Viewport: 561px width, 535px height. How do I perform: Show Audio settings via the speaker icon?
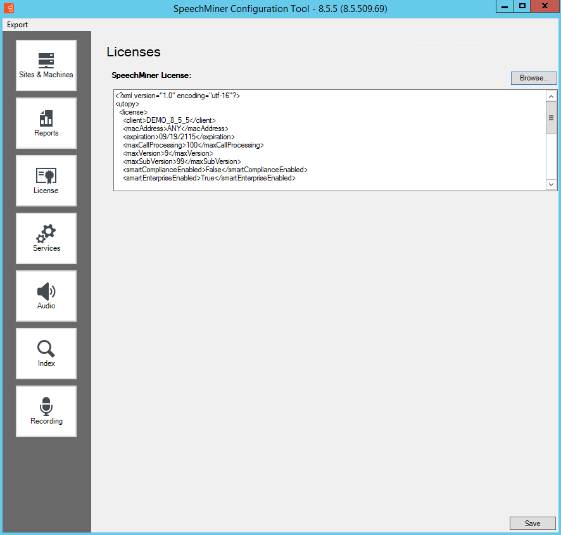pyautogui.click(x=46, y=296)
